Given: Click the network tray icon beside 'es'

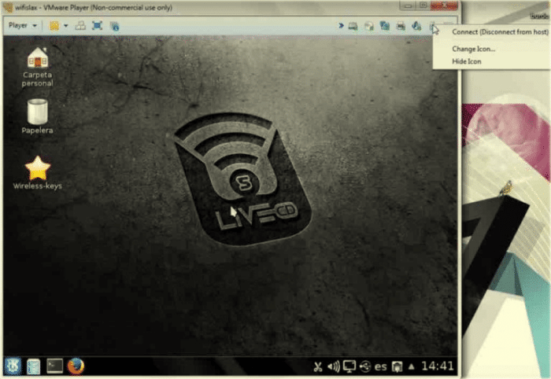Looking at the screenshot, I should coord(397,366).
